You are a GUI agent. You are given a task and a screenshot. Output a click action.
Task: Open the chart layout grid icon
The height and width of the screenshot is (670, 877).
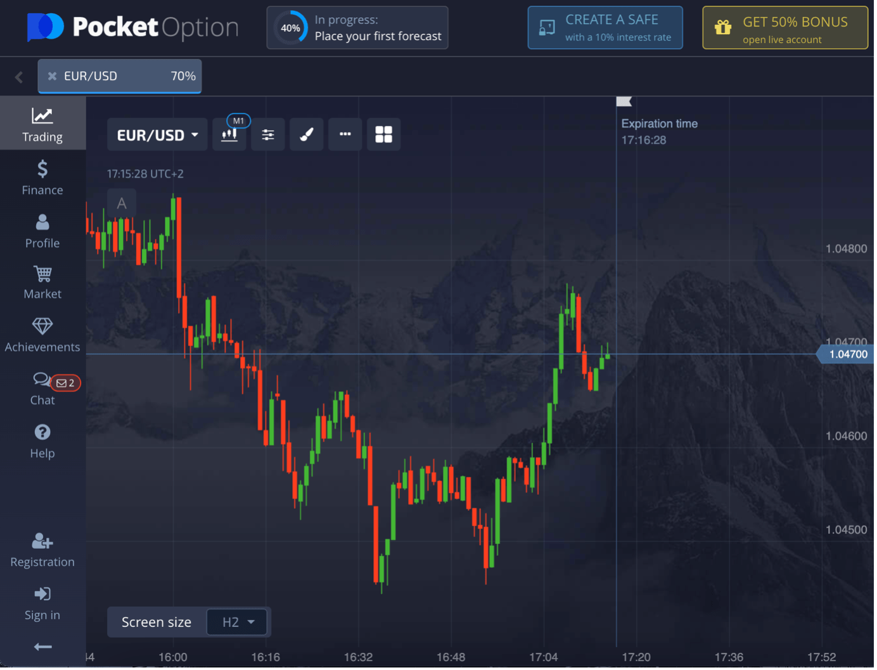(383, 134)
